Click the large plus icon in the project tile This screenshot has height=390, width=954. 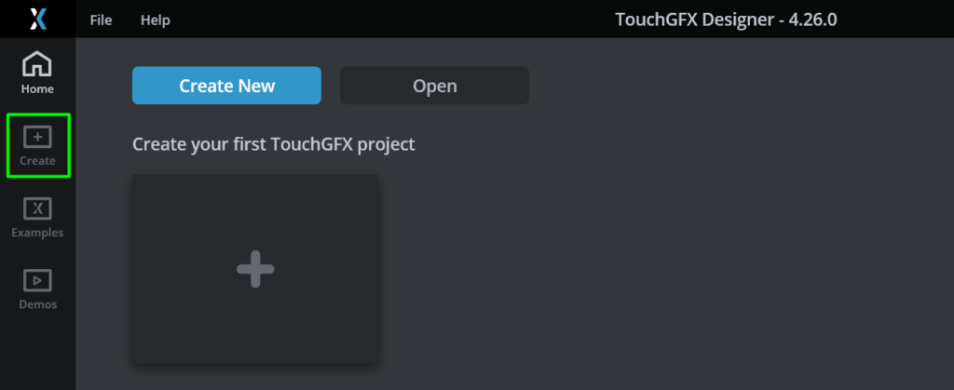tap(254, 270)
